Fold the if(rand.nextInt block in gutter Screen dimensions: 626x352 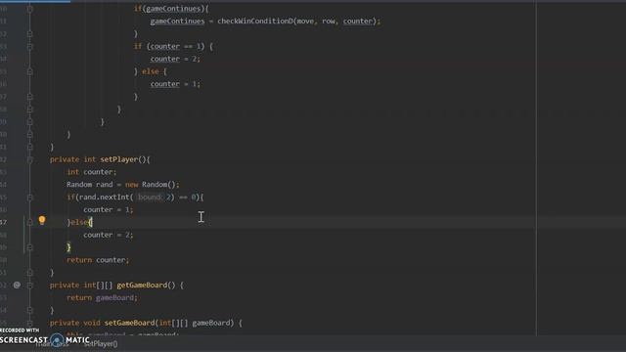30,198
